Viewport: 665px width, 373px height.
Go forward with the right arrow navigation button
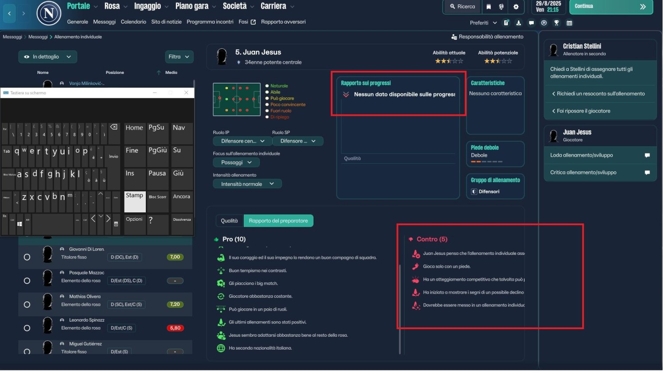pyautogui.click(x=23, y=14)
